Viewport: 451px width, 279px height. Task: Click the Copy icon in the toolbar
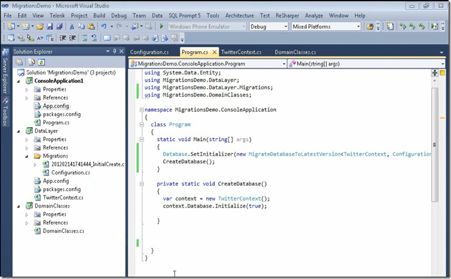82,26
